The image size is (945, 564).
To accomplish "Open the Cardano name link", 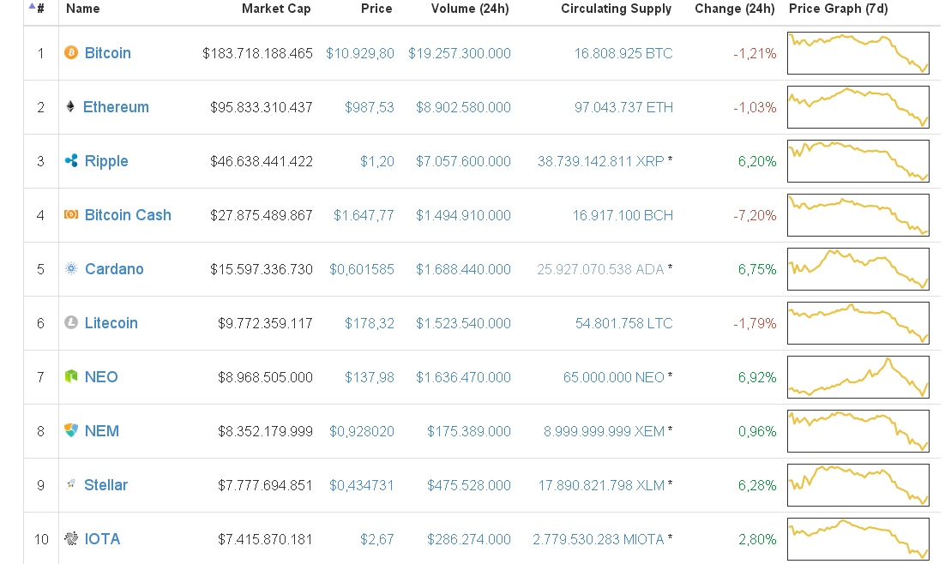I will (x=114, y=269).
